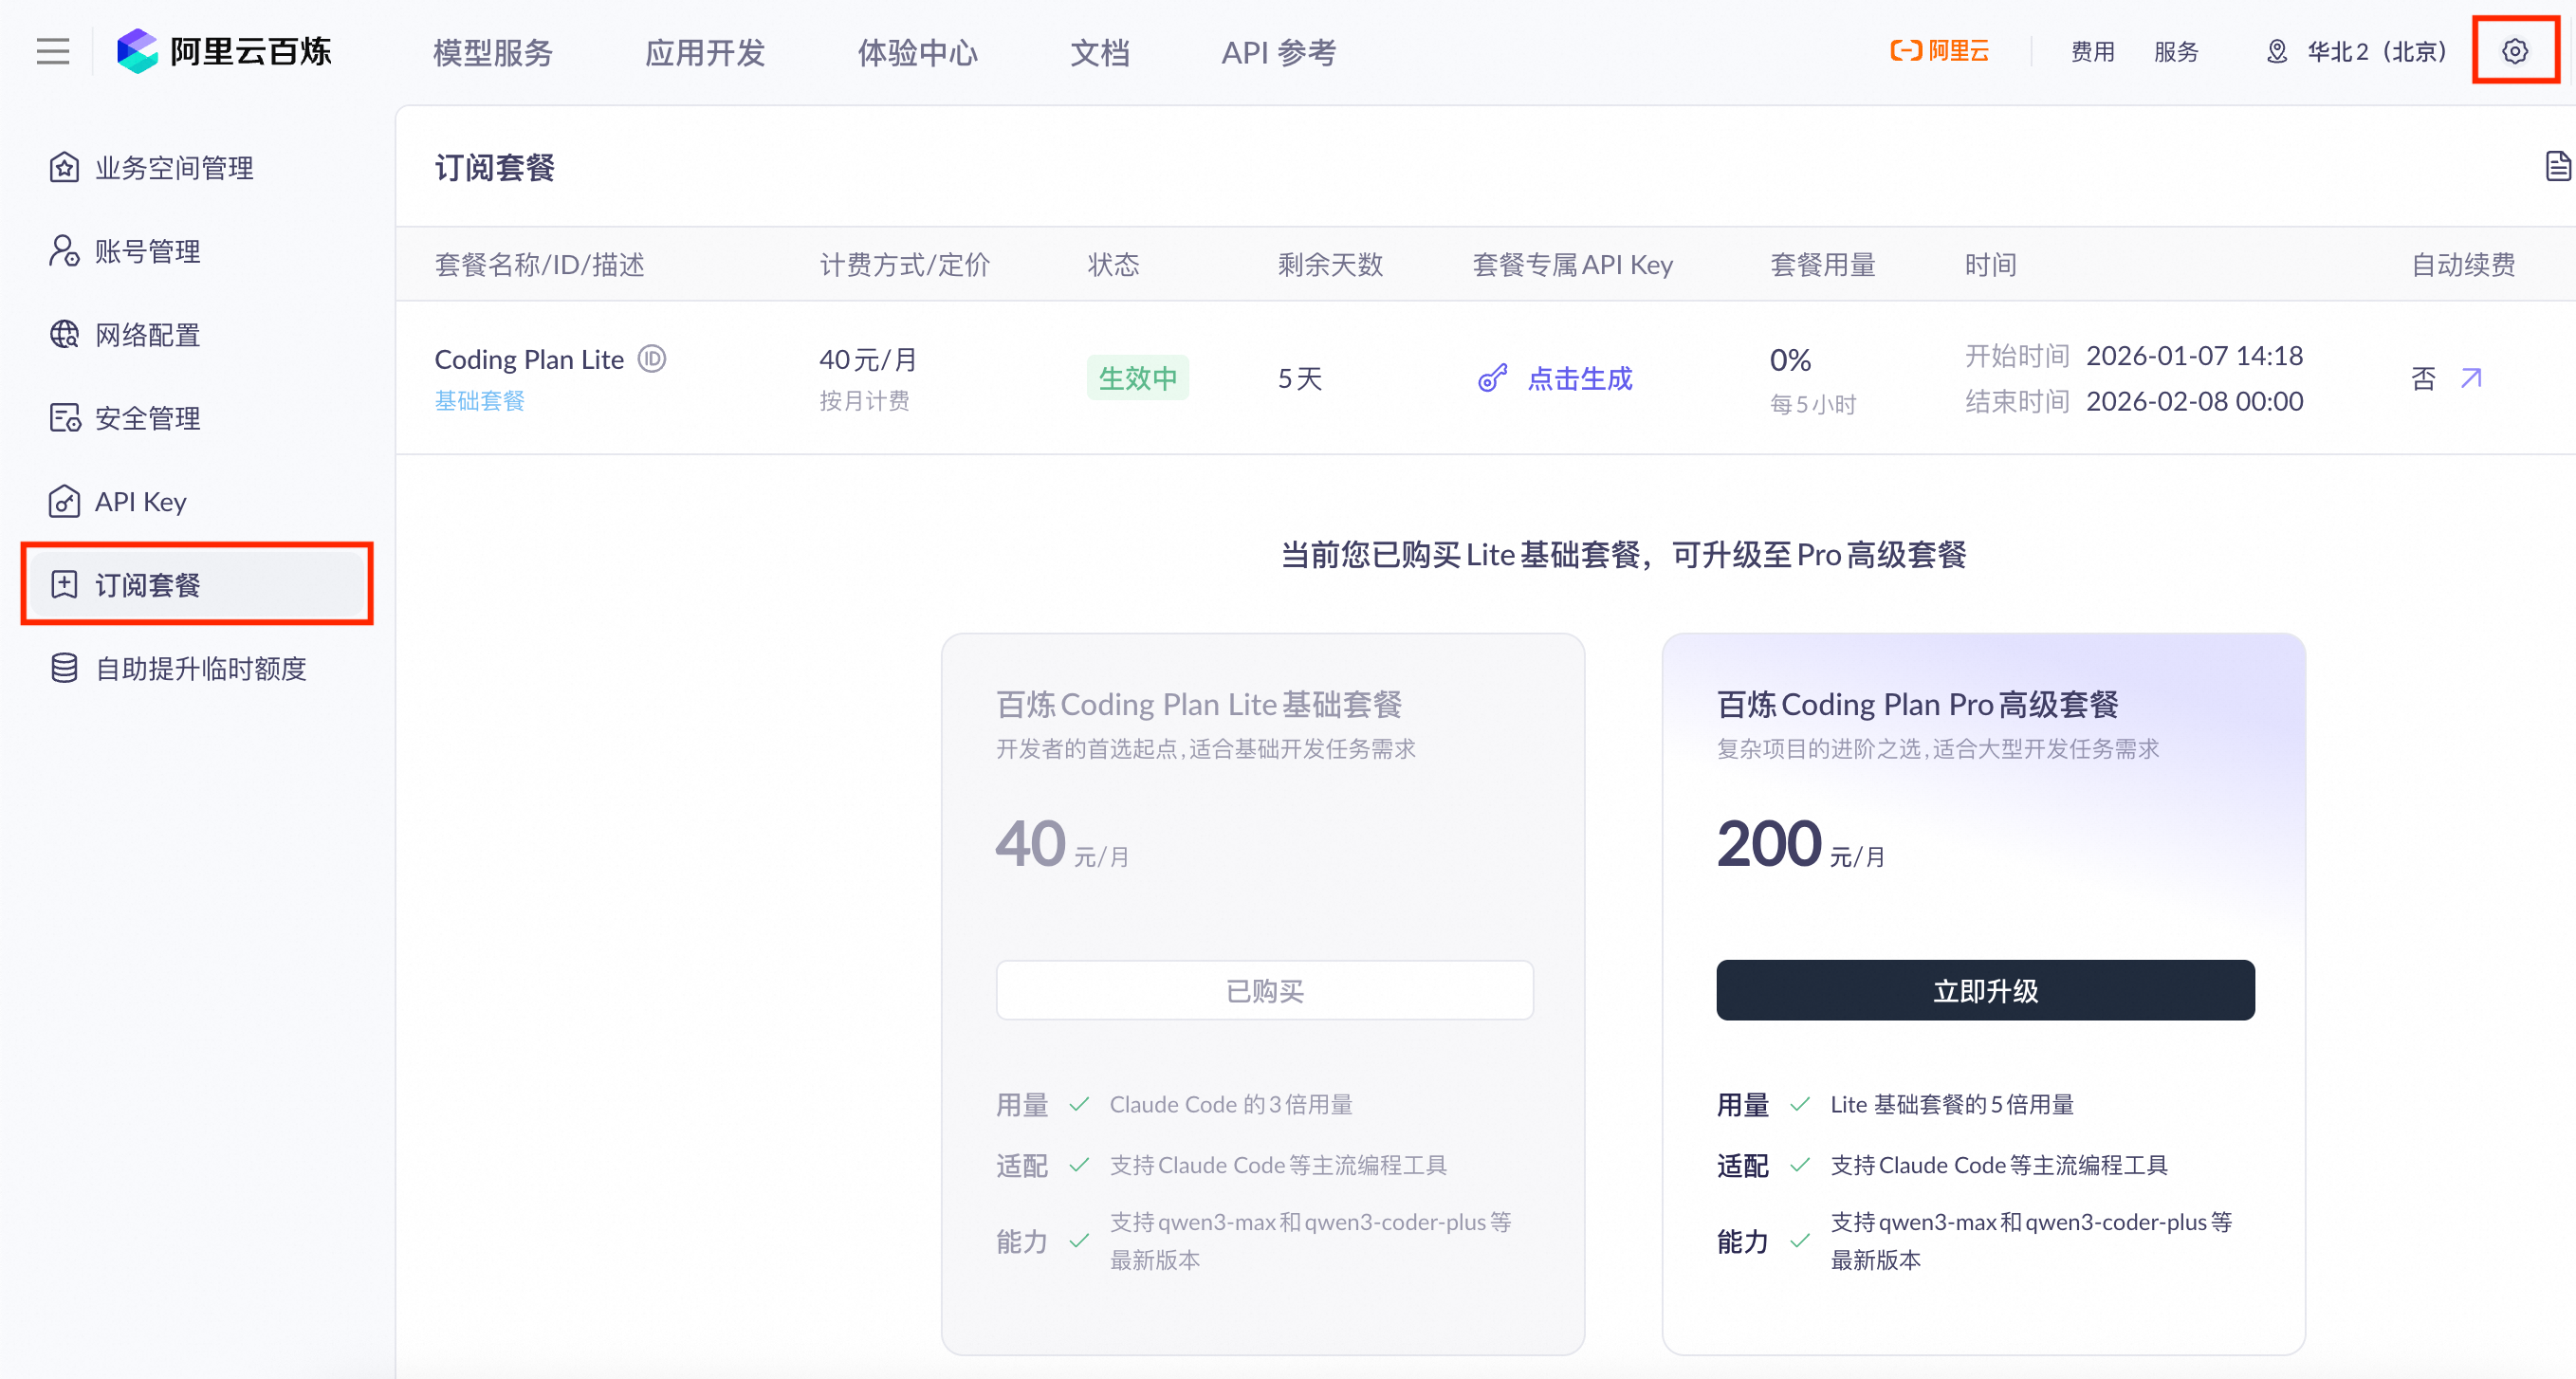Switch to 应用开发 tab

pos(705,52)
